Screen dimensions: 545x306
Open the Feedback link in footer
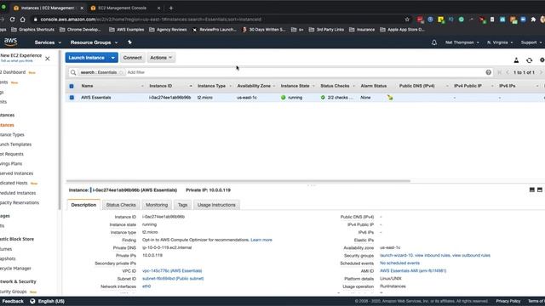(x=13, y=301)
